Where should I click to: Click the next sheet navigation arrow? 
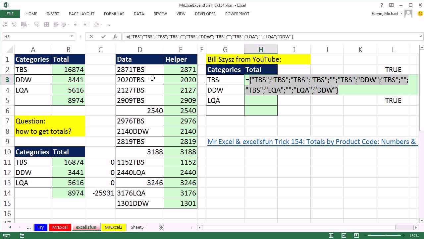[x=19, y=227]
